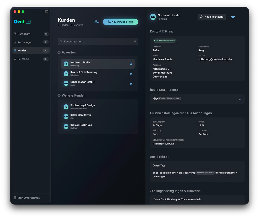This screenshot has height=218, width=259.
Task: Click the Qwit Pro logo
Action: [22, 22]
